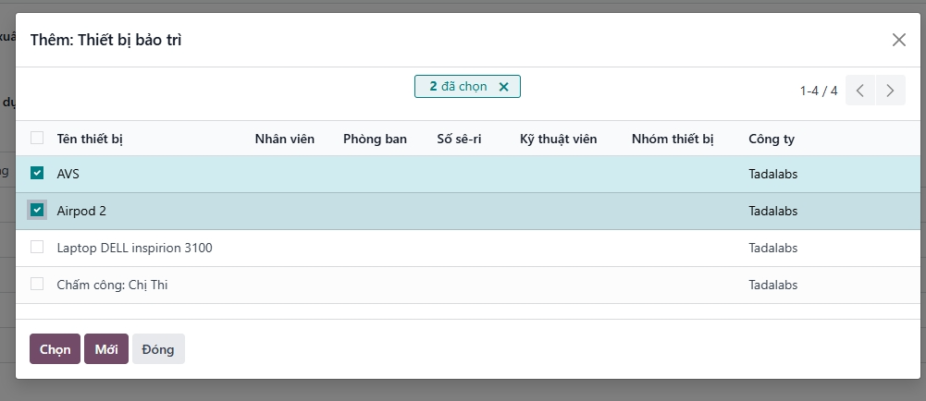Go to previous page of records
The height and width of the screenshot is (401, 926).
click(x=860, y=91)
